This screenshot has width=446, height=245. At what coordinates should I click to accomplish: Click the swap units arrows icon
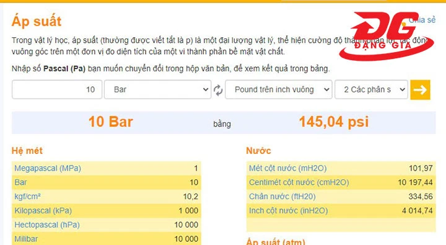pyautogui.click(x=218, y=90)
